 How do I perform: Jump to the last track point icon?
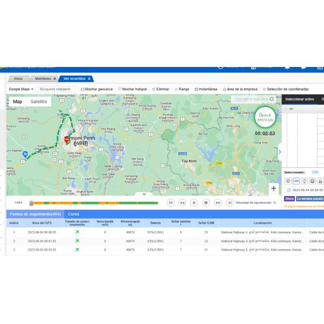tap(230, 202)
